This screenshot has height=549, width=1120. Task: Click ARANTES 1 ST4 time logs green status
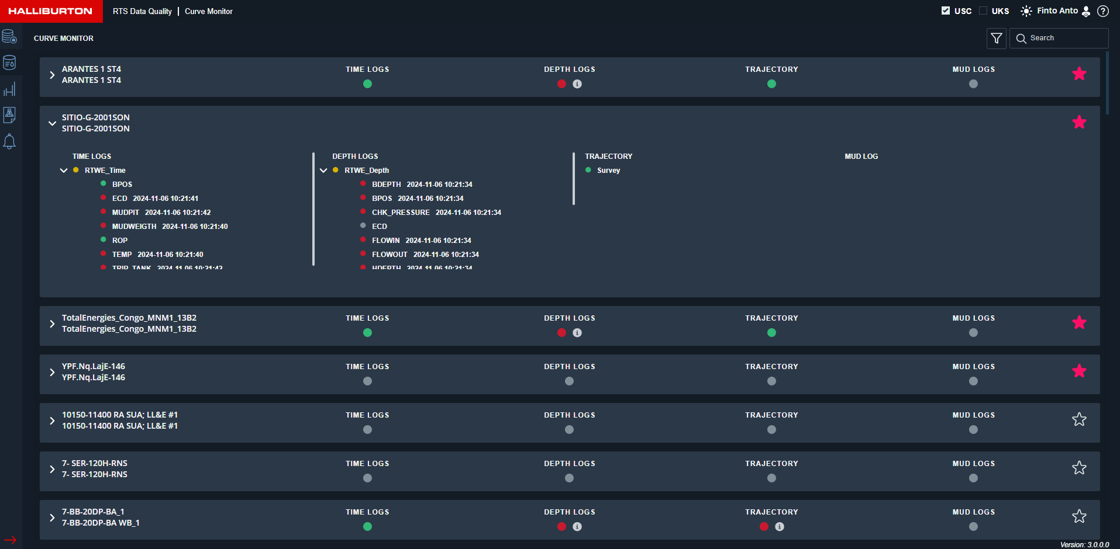coord(367,84)
